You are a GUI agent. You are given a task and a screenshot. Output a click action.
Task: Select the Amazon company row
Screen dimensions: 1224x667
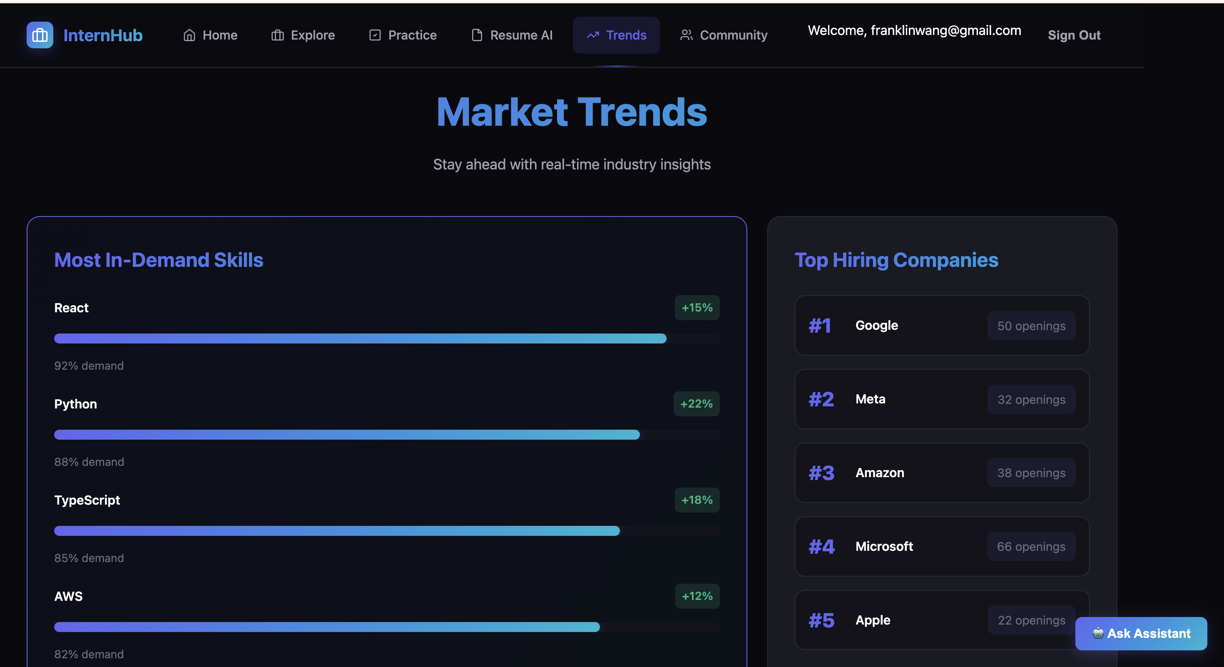(941, 473)
